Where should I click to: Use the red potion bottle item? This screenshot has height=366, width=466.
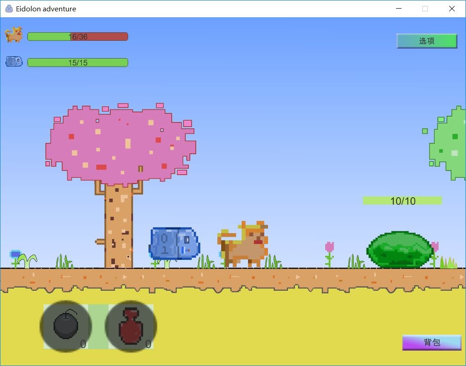[x=131, y=326]
